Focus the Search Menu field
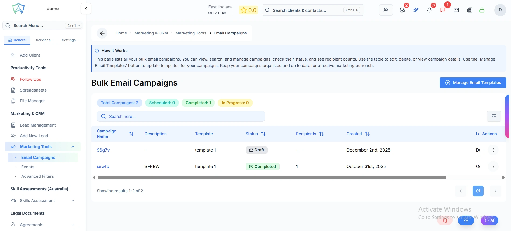This screenshot has height=231, width=511. pos(43,26)
